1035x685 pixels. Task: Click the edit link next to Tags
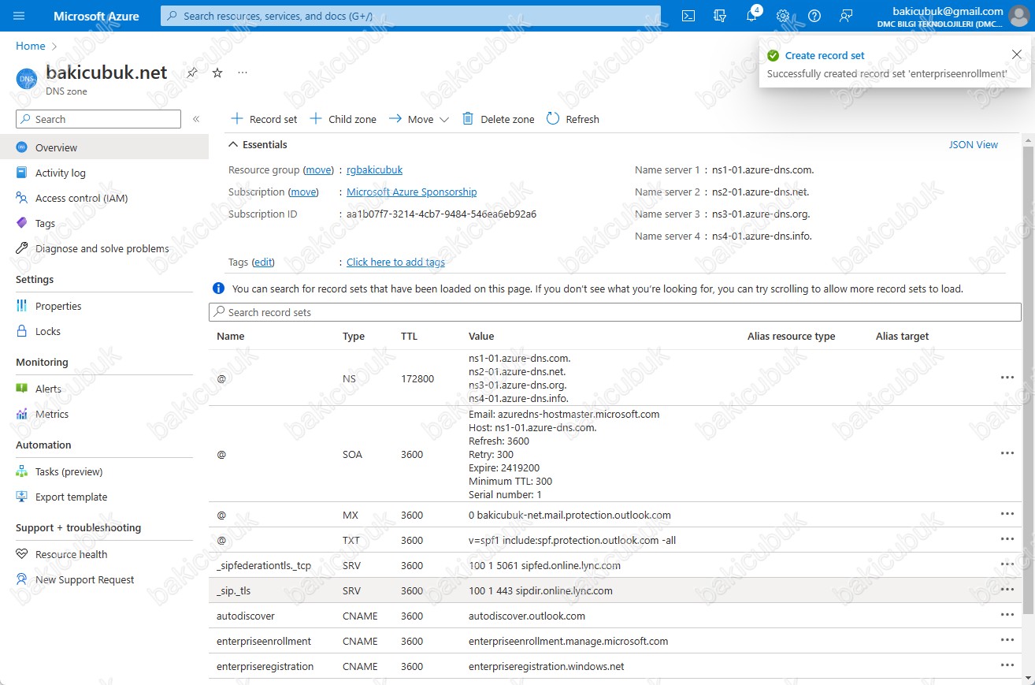coord(263,262)
